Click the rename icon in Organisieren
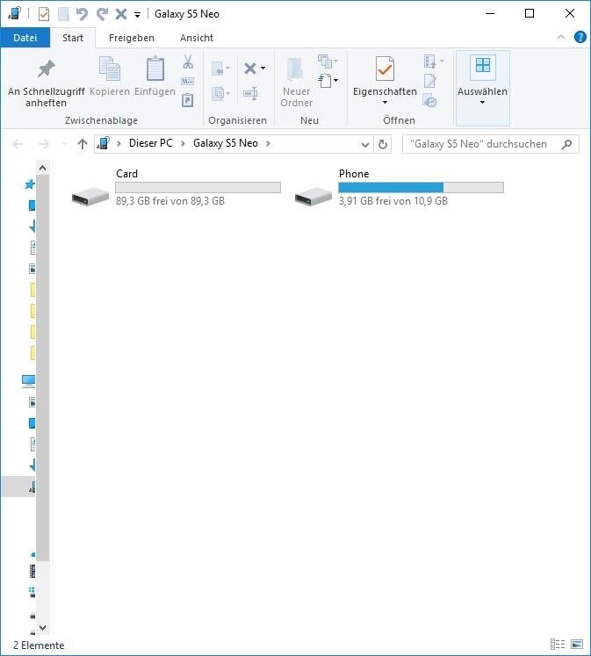The height and width of the screenshot is (656, 591). (250, 93)
